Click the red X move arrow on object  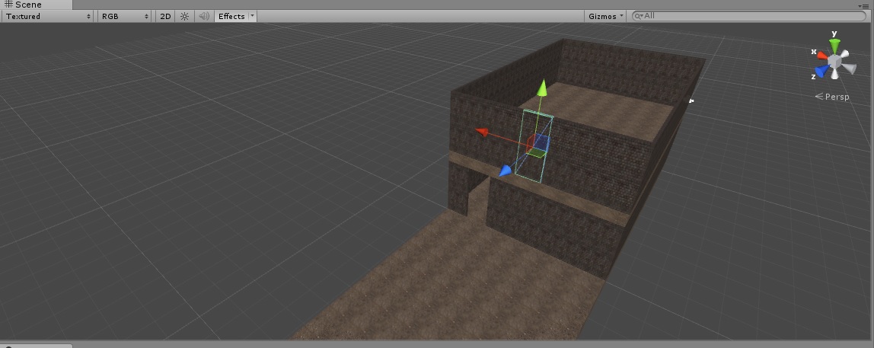482,132
